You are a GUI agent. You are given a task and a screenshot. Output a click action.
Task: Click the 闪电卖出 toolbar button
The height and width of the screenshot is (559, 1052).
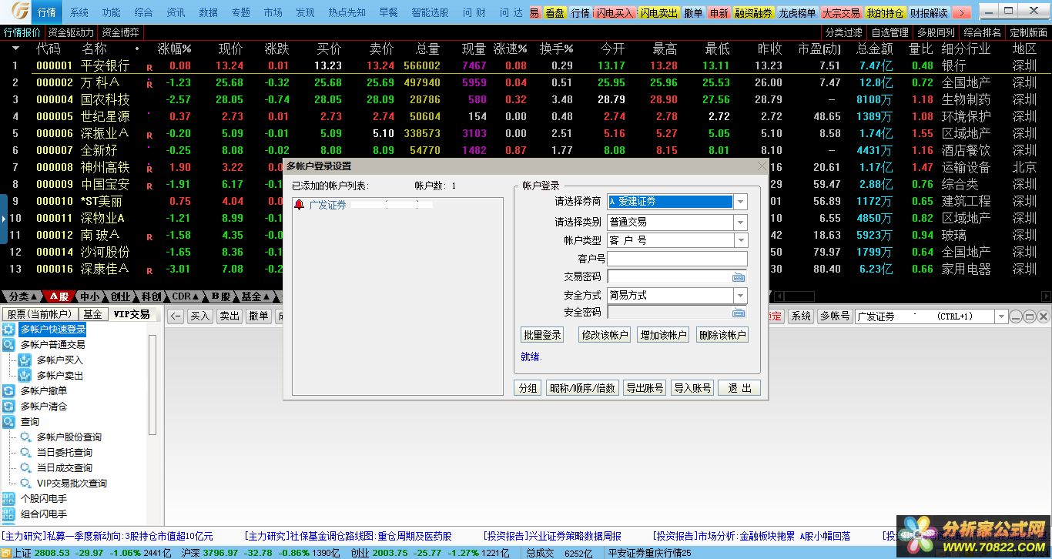pyautogui.click(x=659, y=13)
